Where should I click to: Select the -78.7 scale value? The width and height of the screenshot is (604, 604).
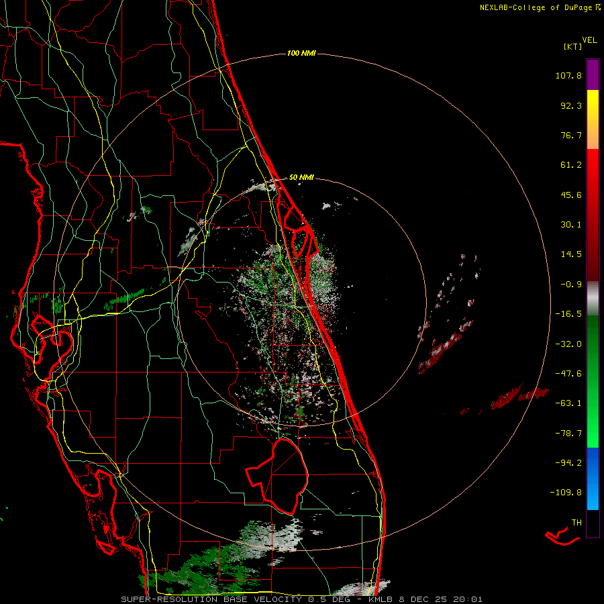pos(568,434)
